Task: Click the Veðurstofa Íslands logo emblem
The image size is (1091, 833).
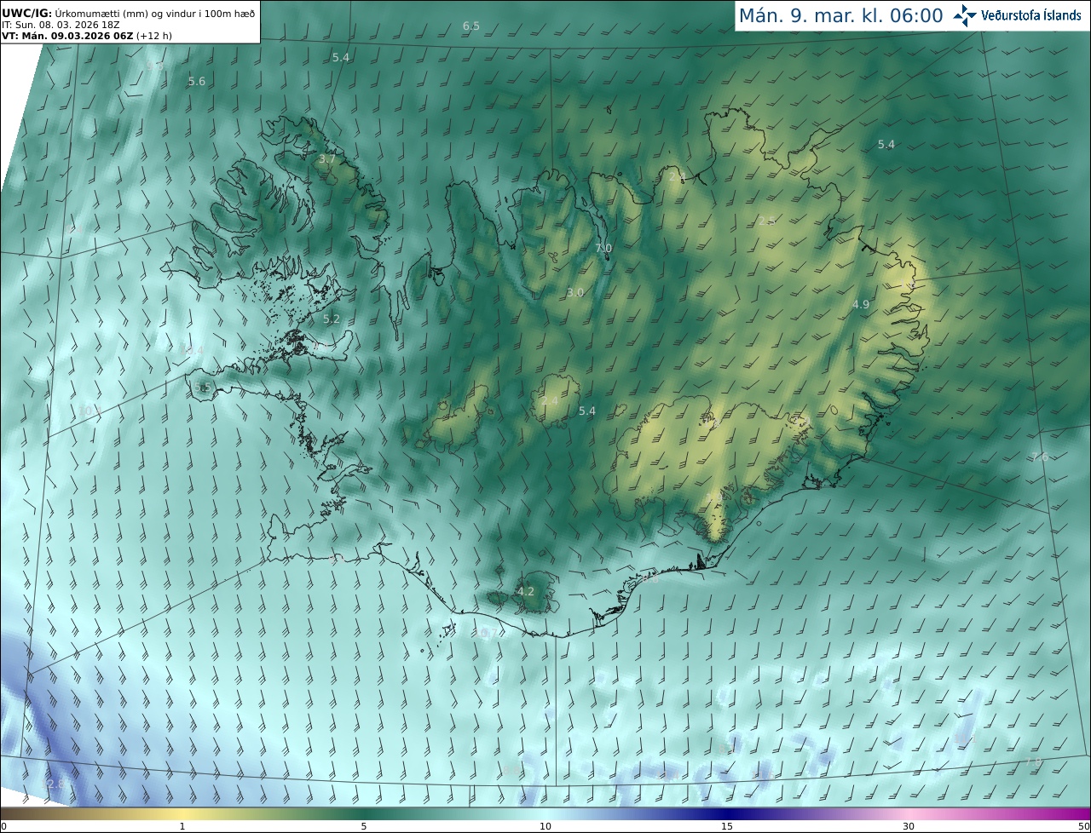Action: [x=965, y=15]
